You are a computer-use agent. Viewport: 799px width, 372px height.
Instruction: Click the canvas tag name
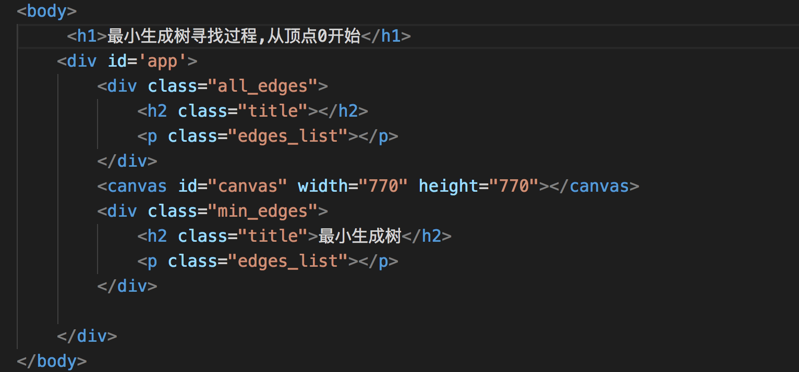137,186
